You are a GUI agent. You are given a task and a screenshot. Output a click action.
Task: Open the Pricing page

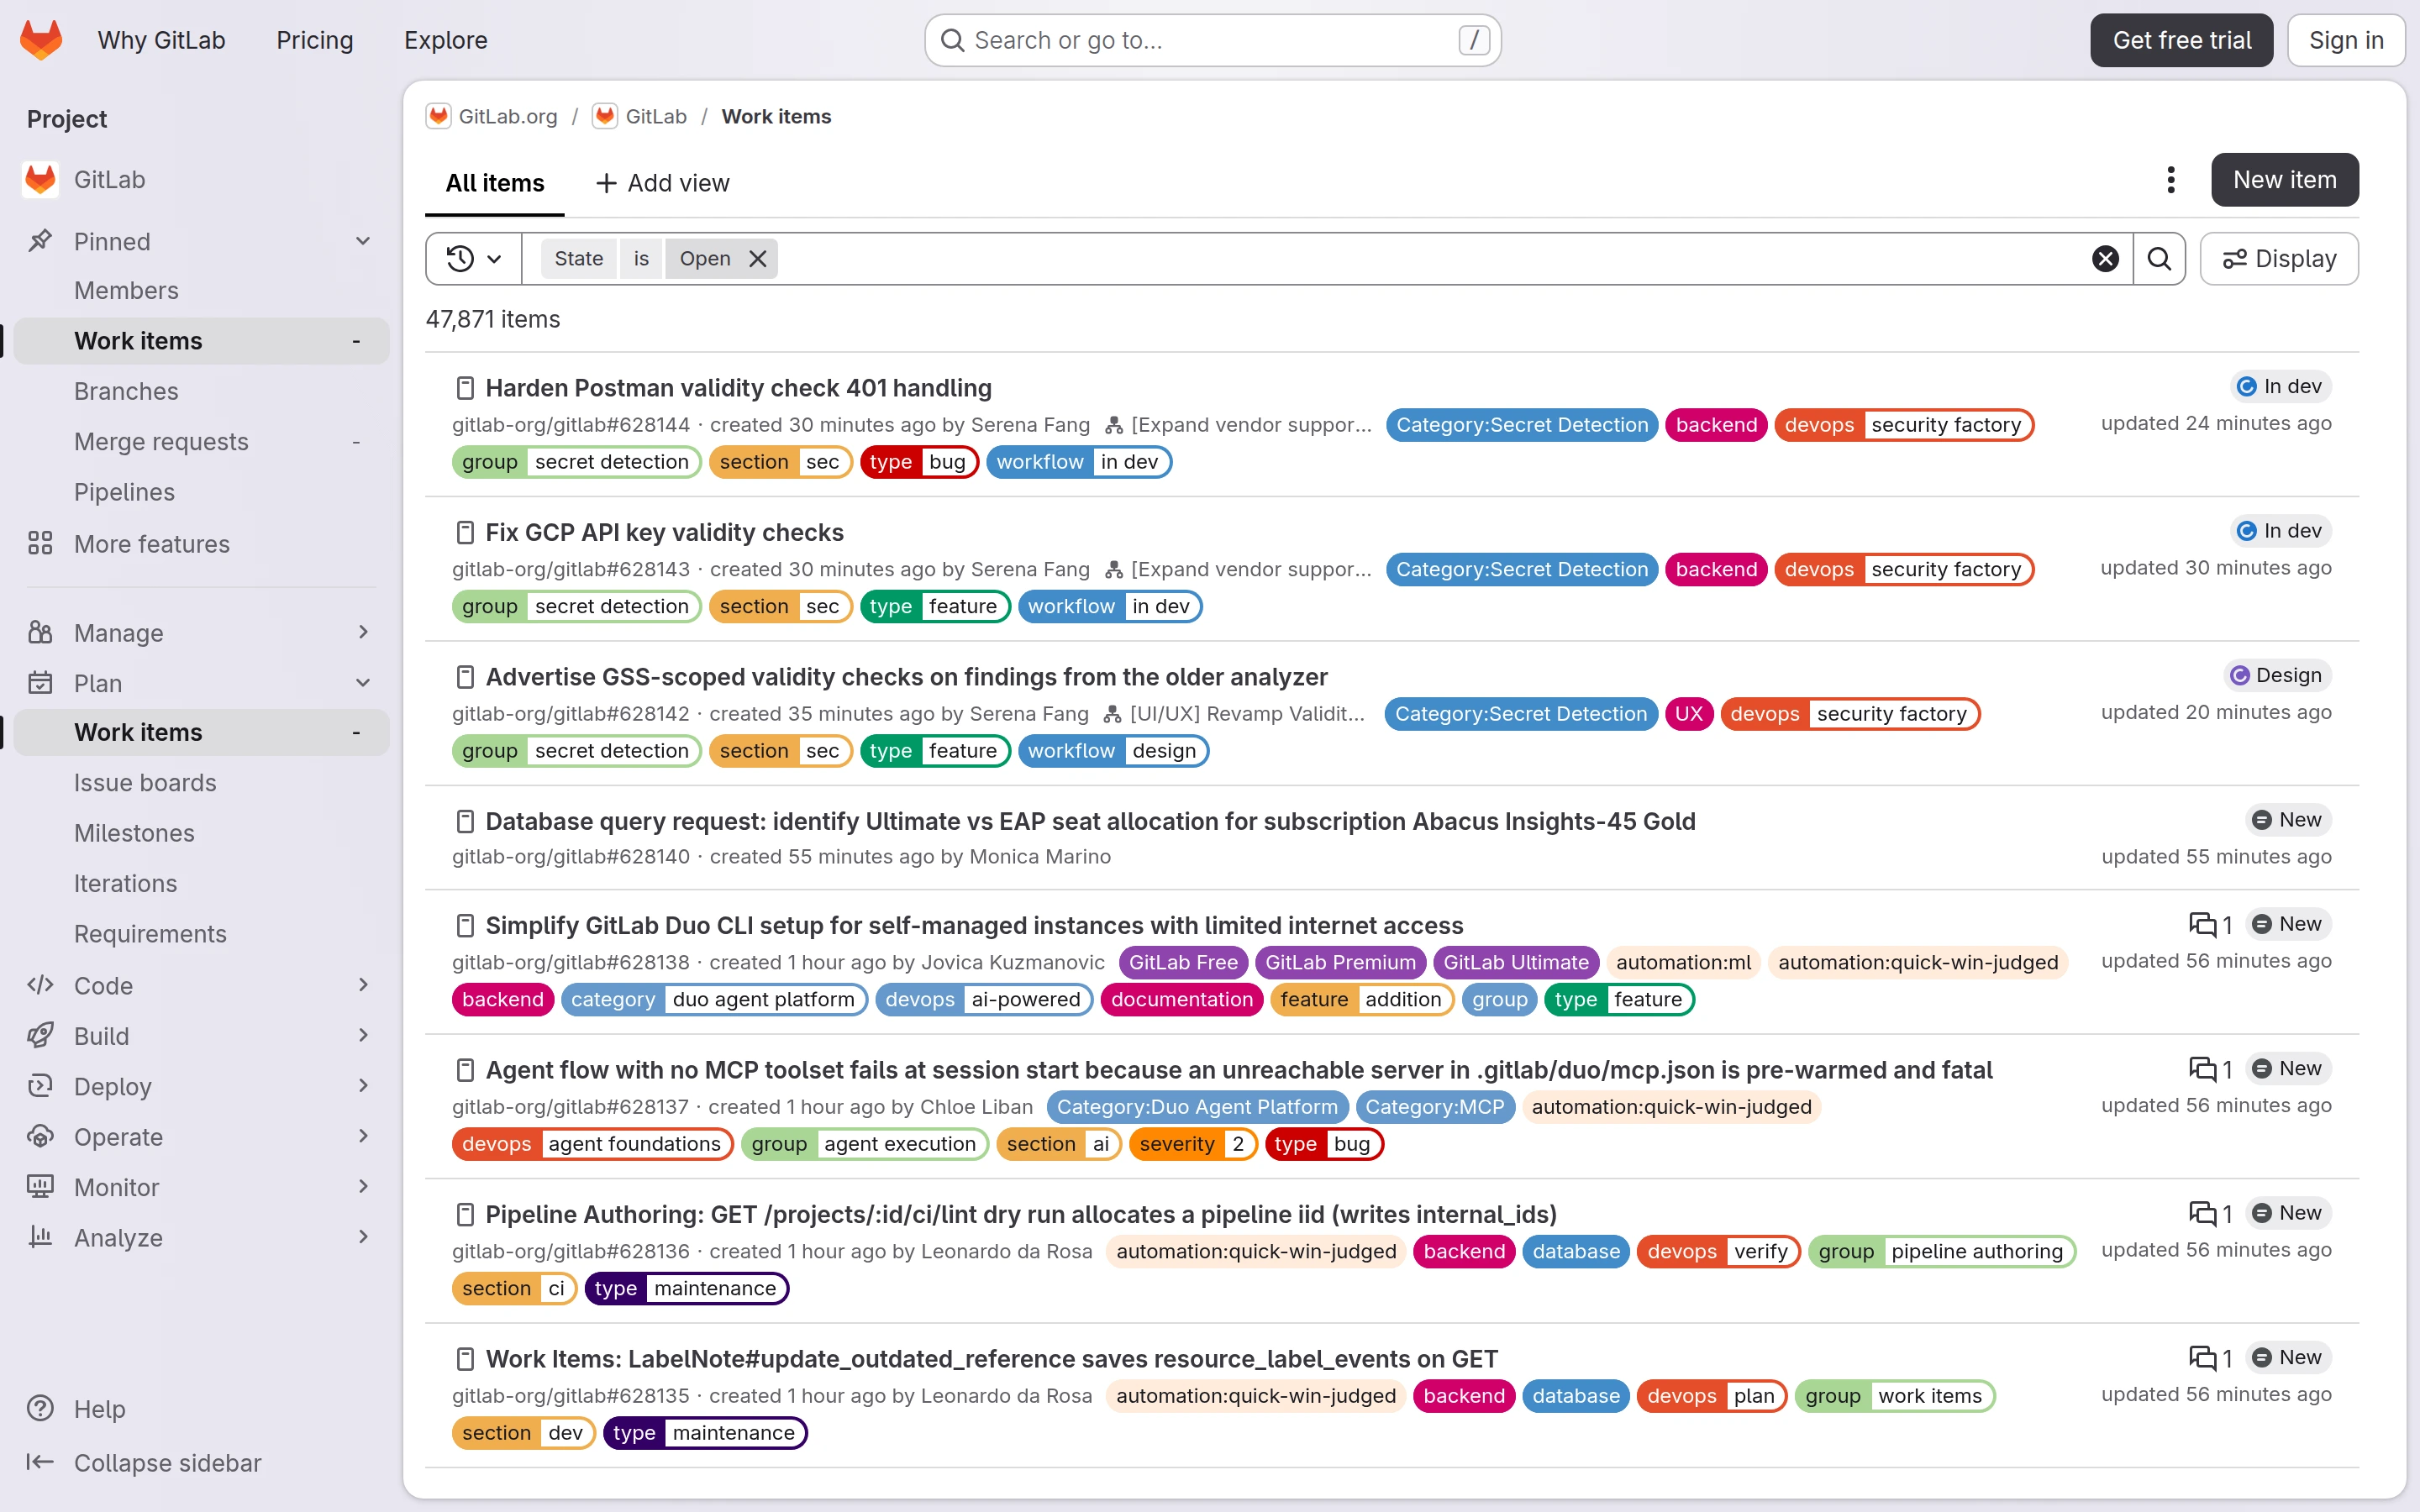(315, 40)
